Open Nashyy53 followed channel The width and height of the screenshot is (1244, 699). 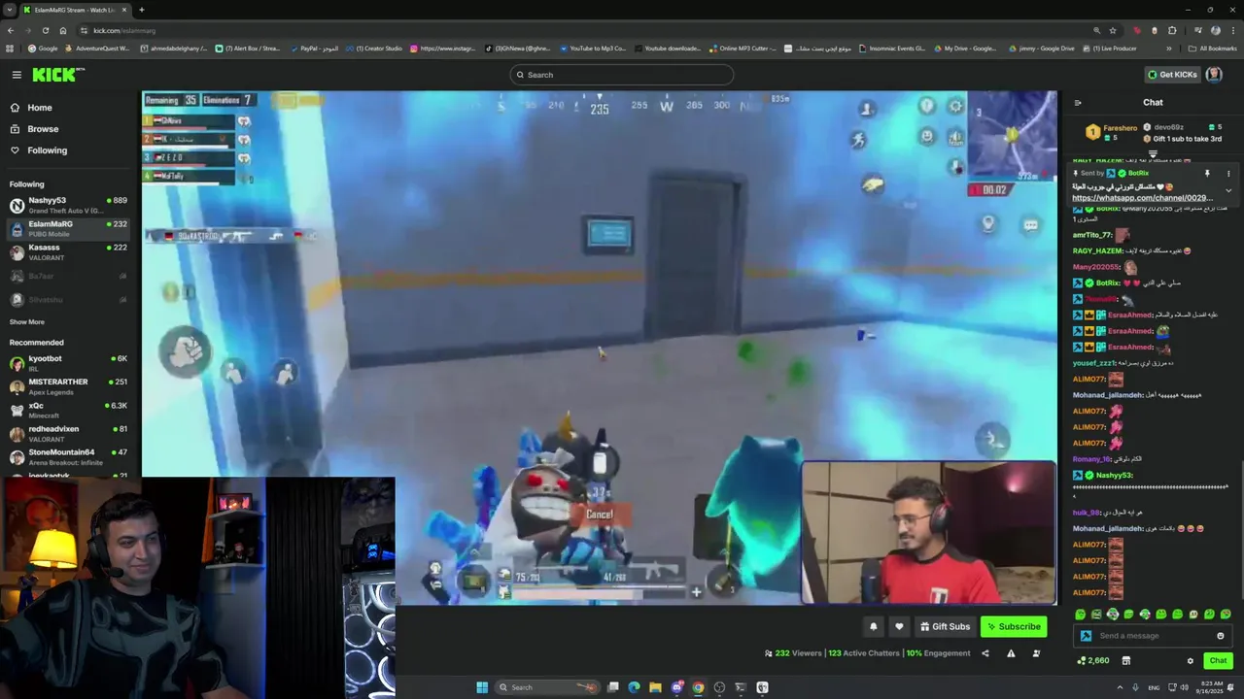(x=68, y=205)
